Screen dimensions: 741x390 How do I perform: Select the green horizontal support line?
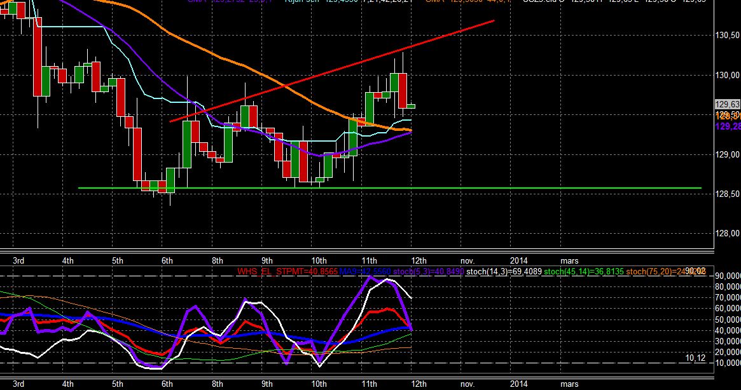tap(389, 188)
